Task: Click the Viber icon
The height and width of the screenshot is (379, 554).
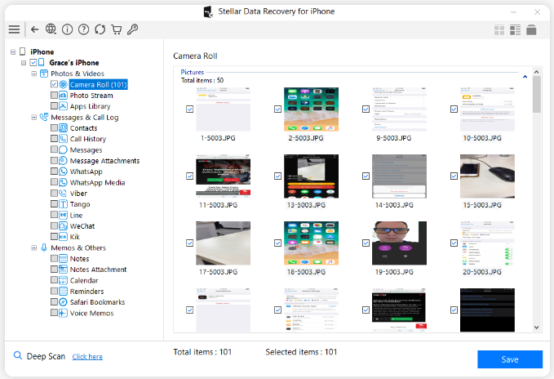Action: click(x=64, y=194)
